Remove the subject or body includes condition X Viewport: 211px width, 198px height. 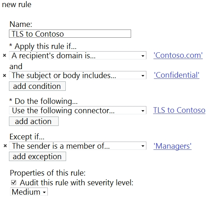coord(4,75)
